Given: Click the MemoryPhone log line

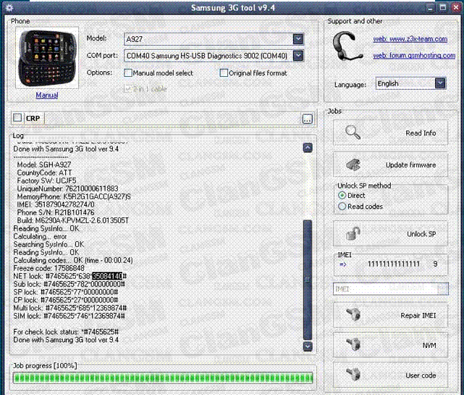Looking at the screenshot, I should (74, 196).
